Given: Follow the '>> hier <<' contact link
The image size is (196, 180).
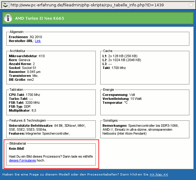Looking at the screenshot, I should pos(159,174).
